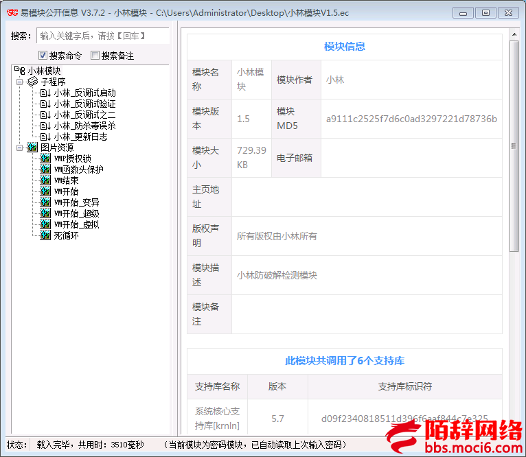
Task: Click the info panel vertical scrollbar thumb
Action: [x=514, y=146]
